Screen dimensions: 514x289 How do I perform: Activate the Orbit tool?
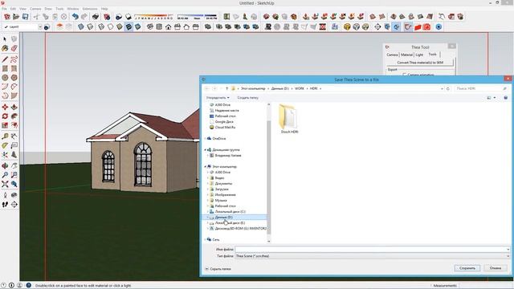(5, 166)
